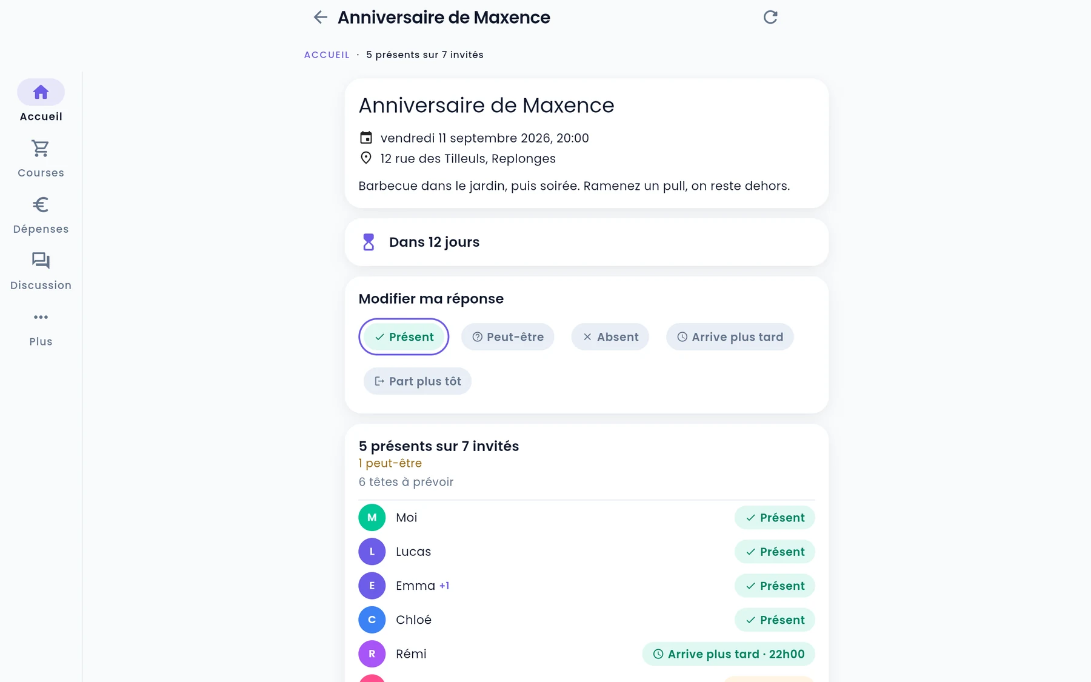Select the Présent response chip
The width and height of the screenshot is (1091, 682).
coord(404,337)
